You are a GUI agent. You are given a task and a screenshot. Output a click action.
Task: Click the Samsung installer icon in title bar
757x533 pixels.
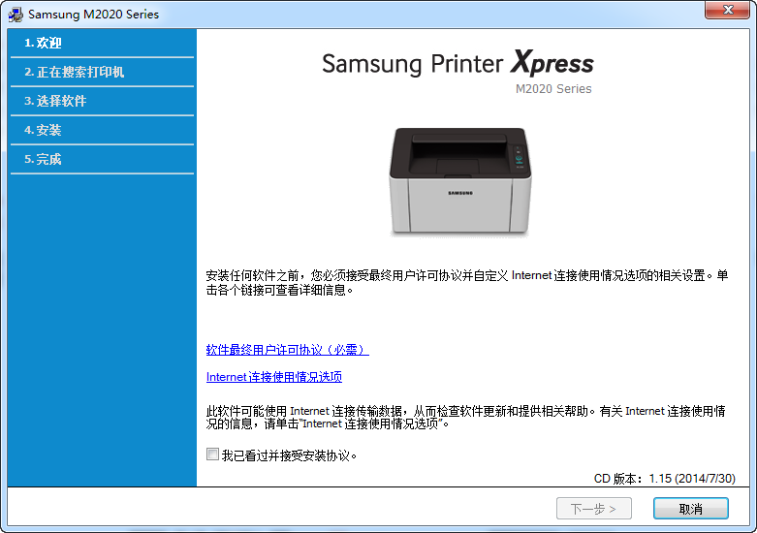(x=15, y=15)
